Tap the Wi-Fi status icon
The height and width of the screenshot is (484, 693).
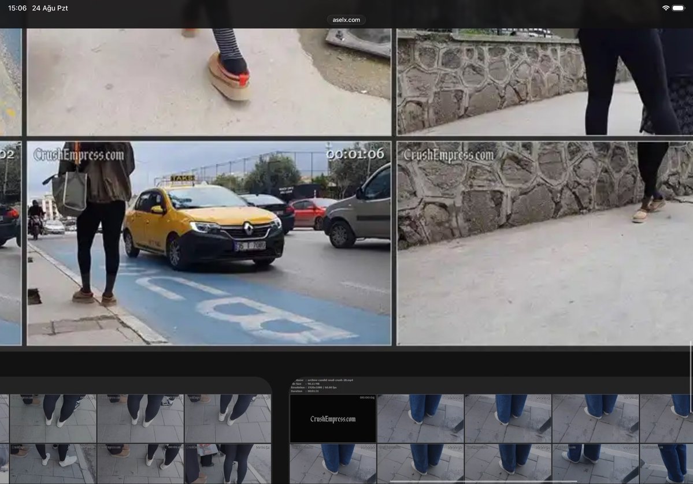[x=666, y=8]
